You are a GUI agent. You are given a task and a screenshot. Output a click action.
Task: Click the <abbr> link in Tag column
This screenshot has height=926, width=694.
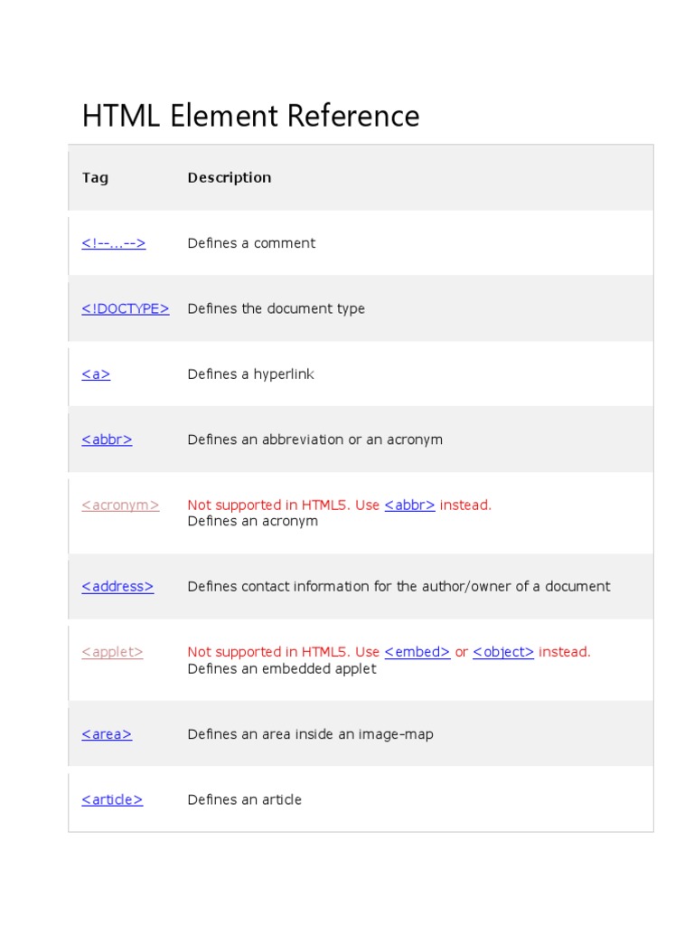point(107,439)
